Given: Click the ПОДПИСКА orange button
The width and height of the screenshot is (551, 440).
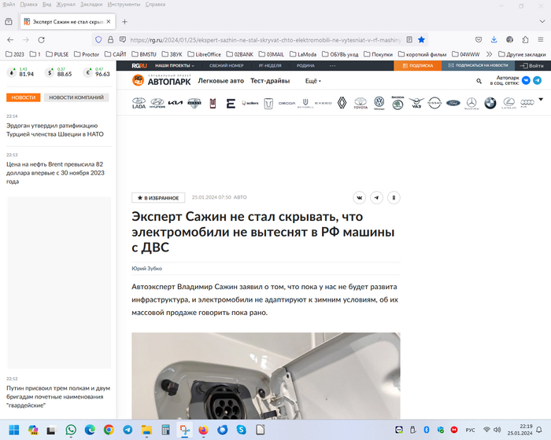Looking at the screenshot, I should point(417,66).
